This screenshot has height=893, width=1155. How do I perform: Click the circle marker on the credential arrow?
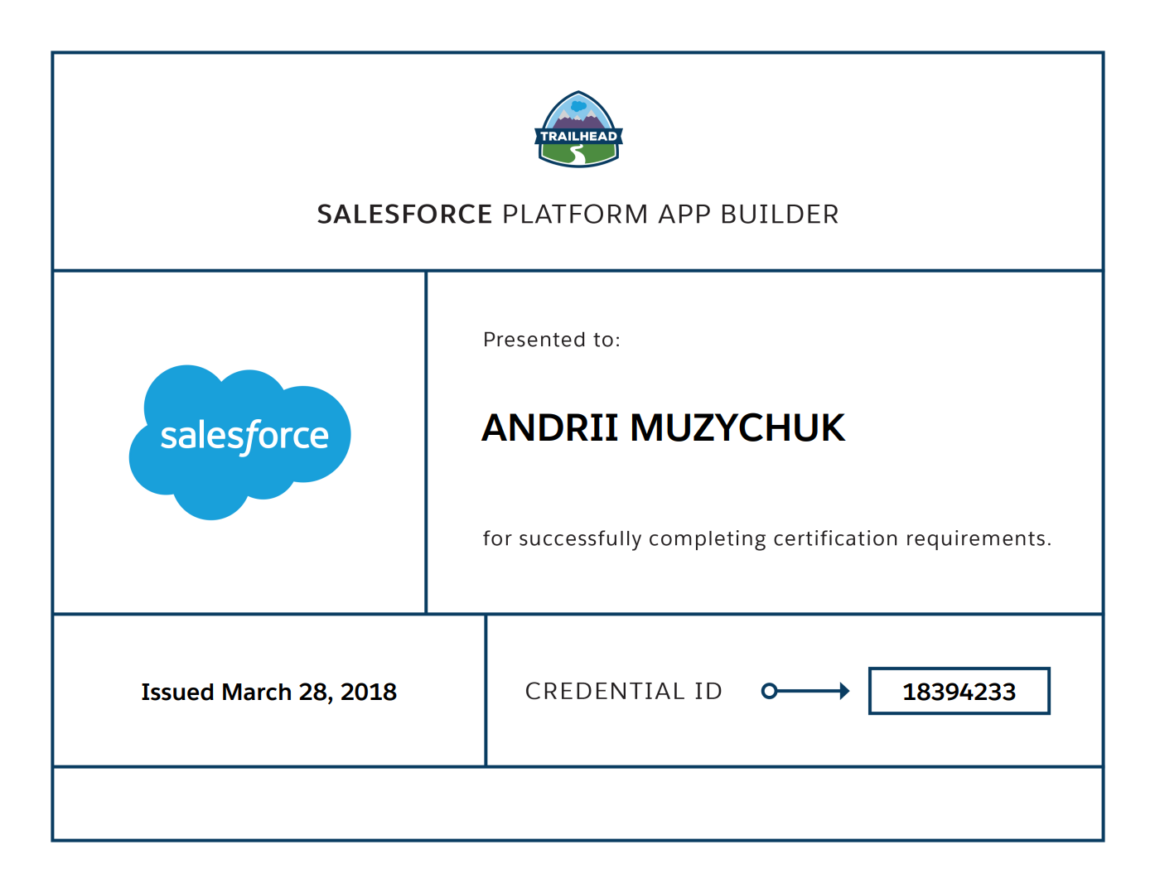coord(770,690)
